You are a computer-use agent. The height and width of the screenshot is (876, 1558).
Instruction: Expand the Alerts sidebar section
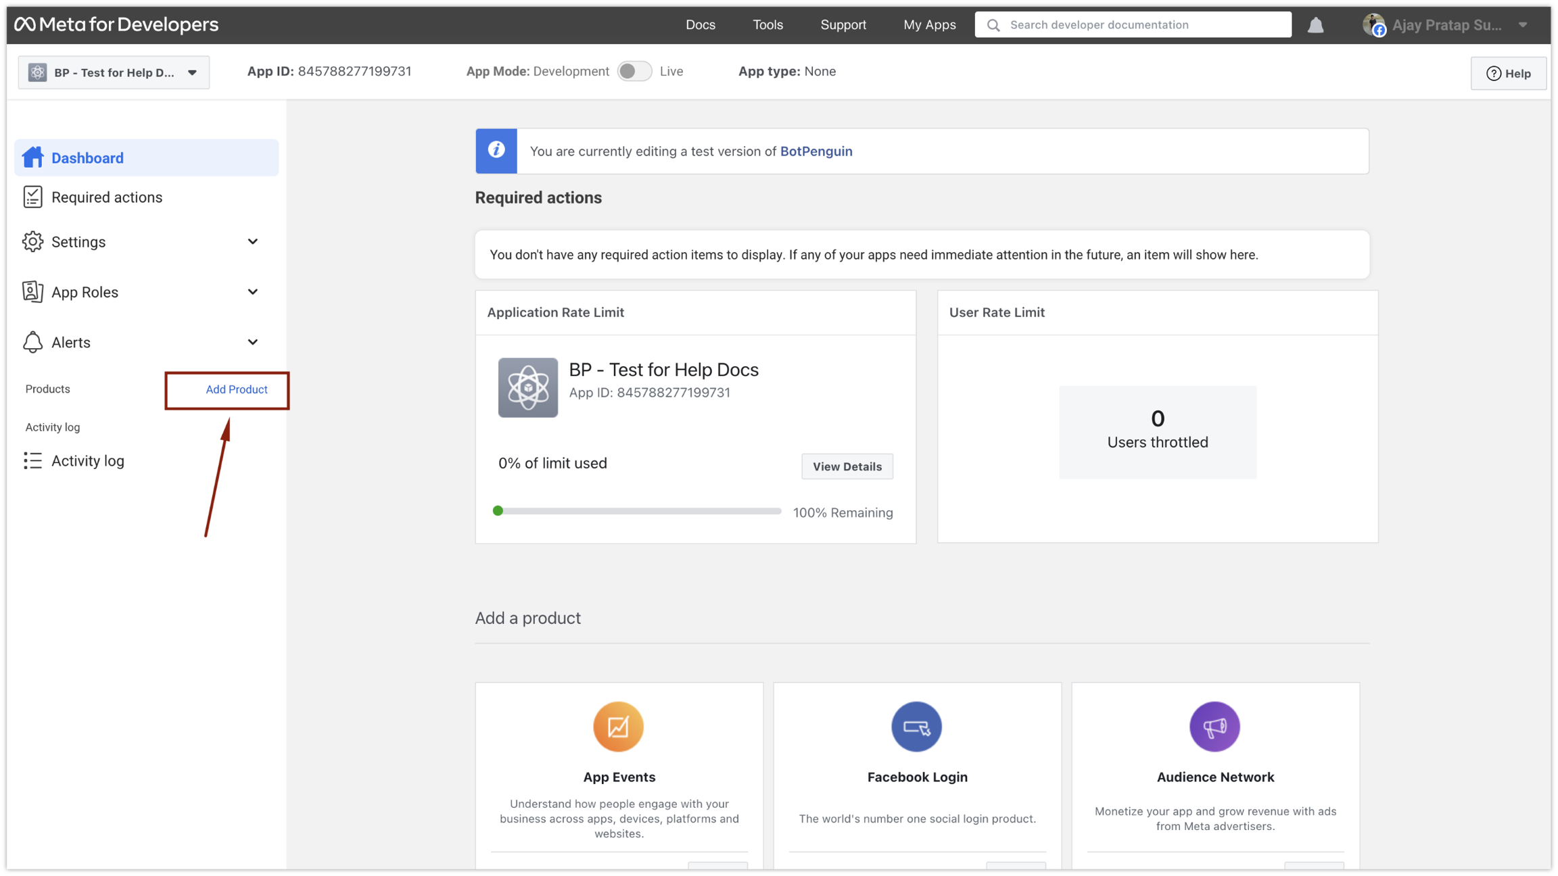(252, 342)
